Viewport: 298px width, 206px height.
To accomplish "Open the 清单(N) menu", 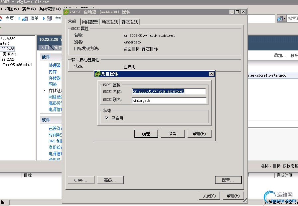I will [29, 9].
